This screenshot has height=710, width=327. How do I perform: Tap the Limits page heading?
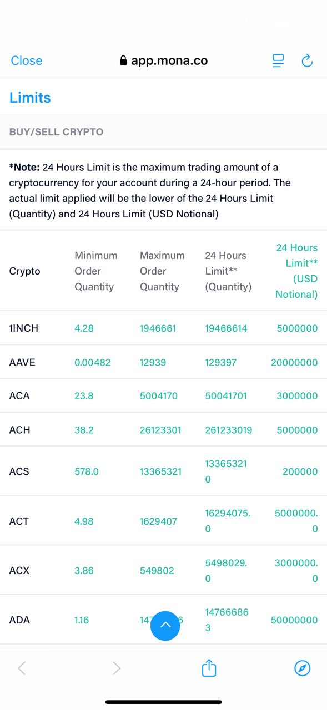click(30, 98)
